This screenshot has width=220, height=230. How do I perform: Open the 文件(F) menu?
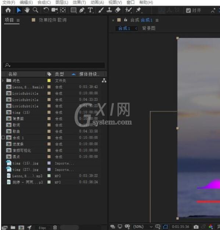pyautogui.click(x=9, y=2)
